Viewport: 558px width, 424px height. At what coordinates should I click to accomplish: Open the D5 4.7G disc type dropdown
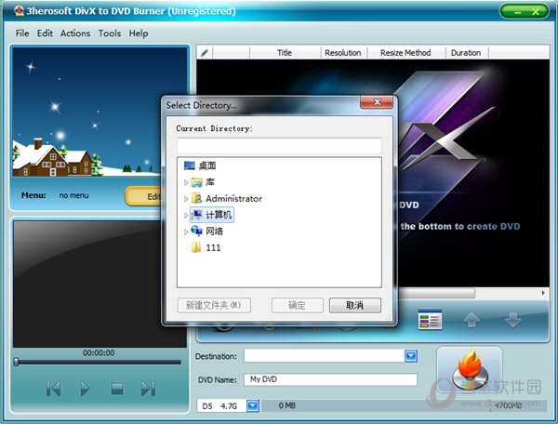pyautogui.click(x=253, y=405)
